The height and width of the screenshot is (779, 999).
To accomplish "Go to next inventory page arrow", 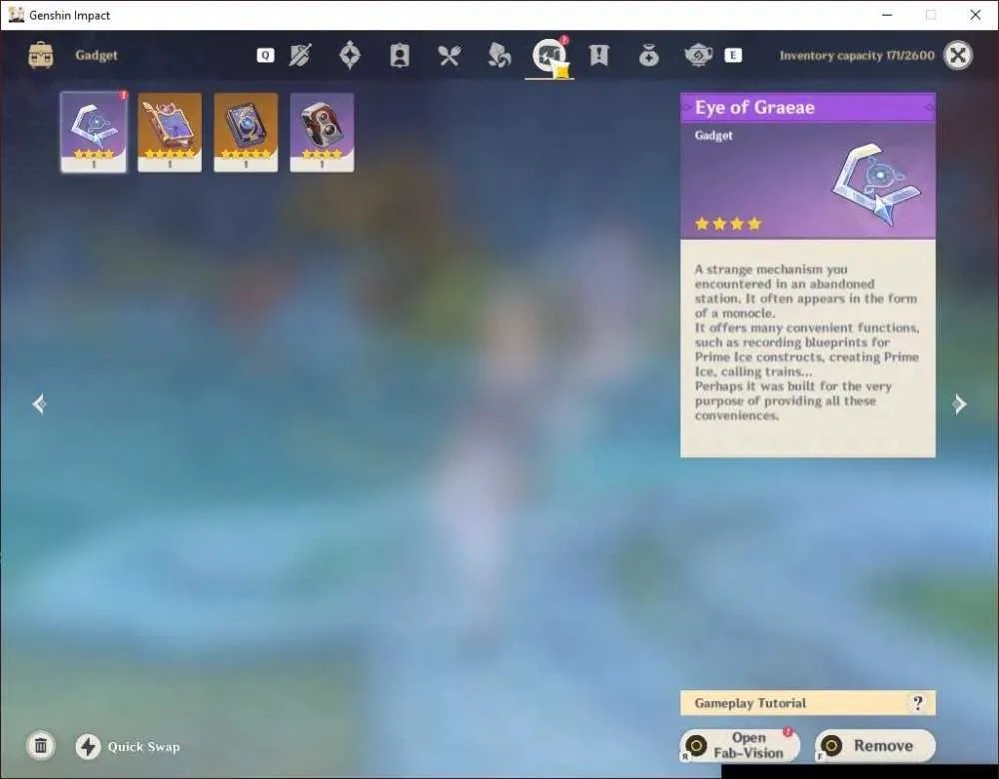I will pos(959,403).
